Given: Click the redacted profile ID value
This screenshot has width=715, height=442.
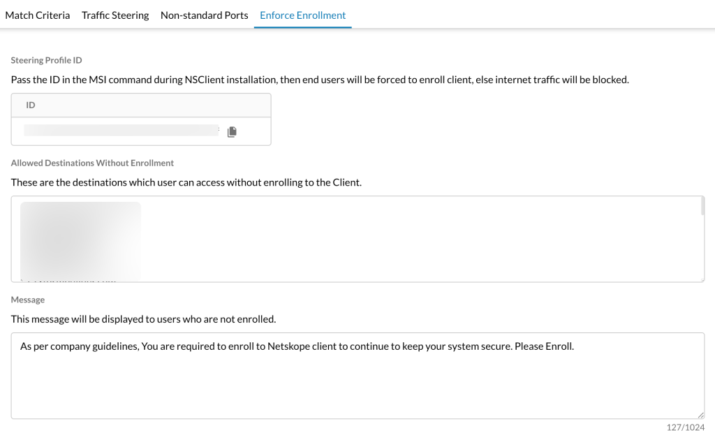Looking at the screenshot, I should (x=121, y=131).
